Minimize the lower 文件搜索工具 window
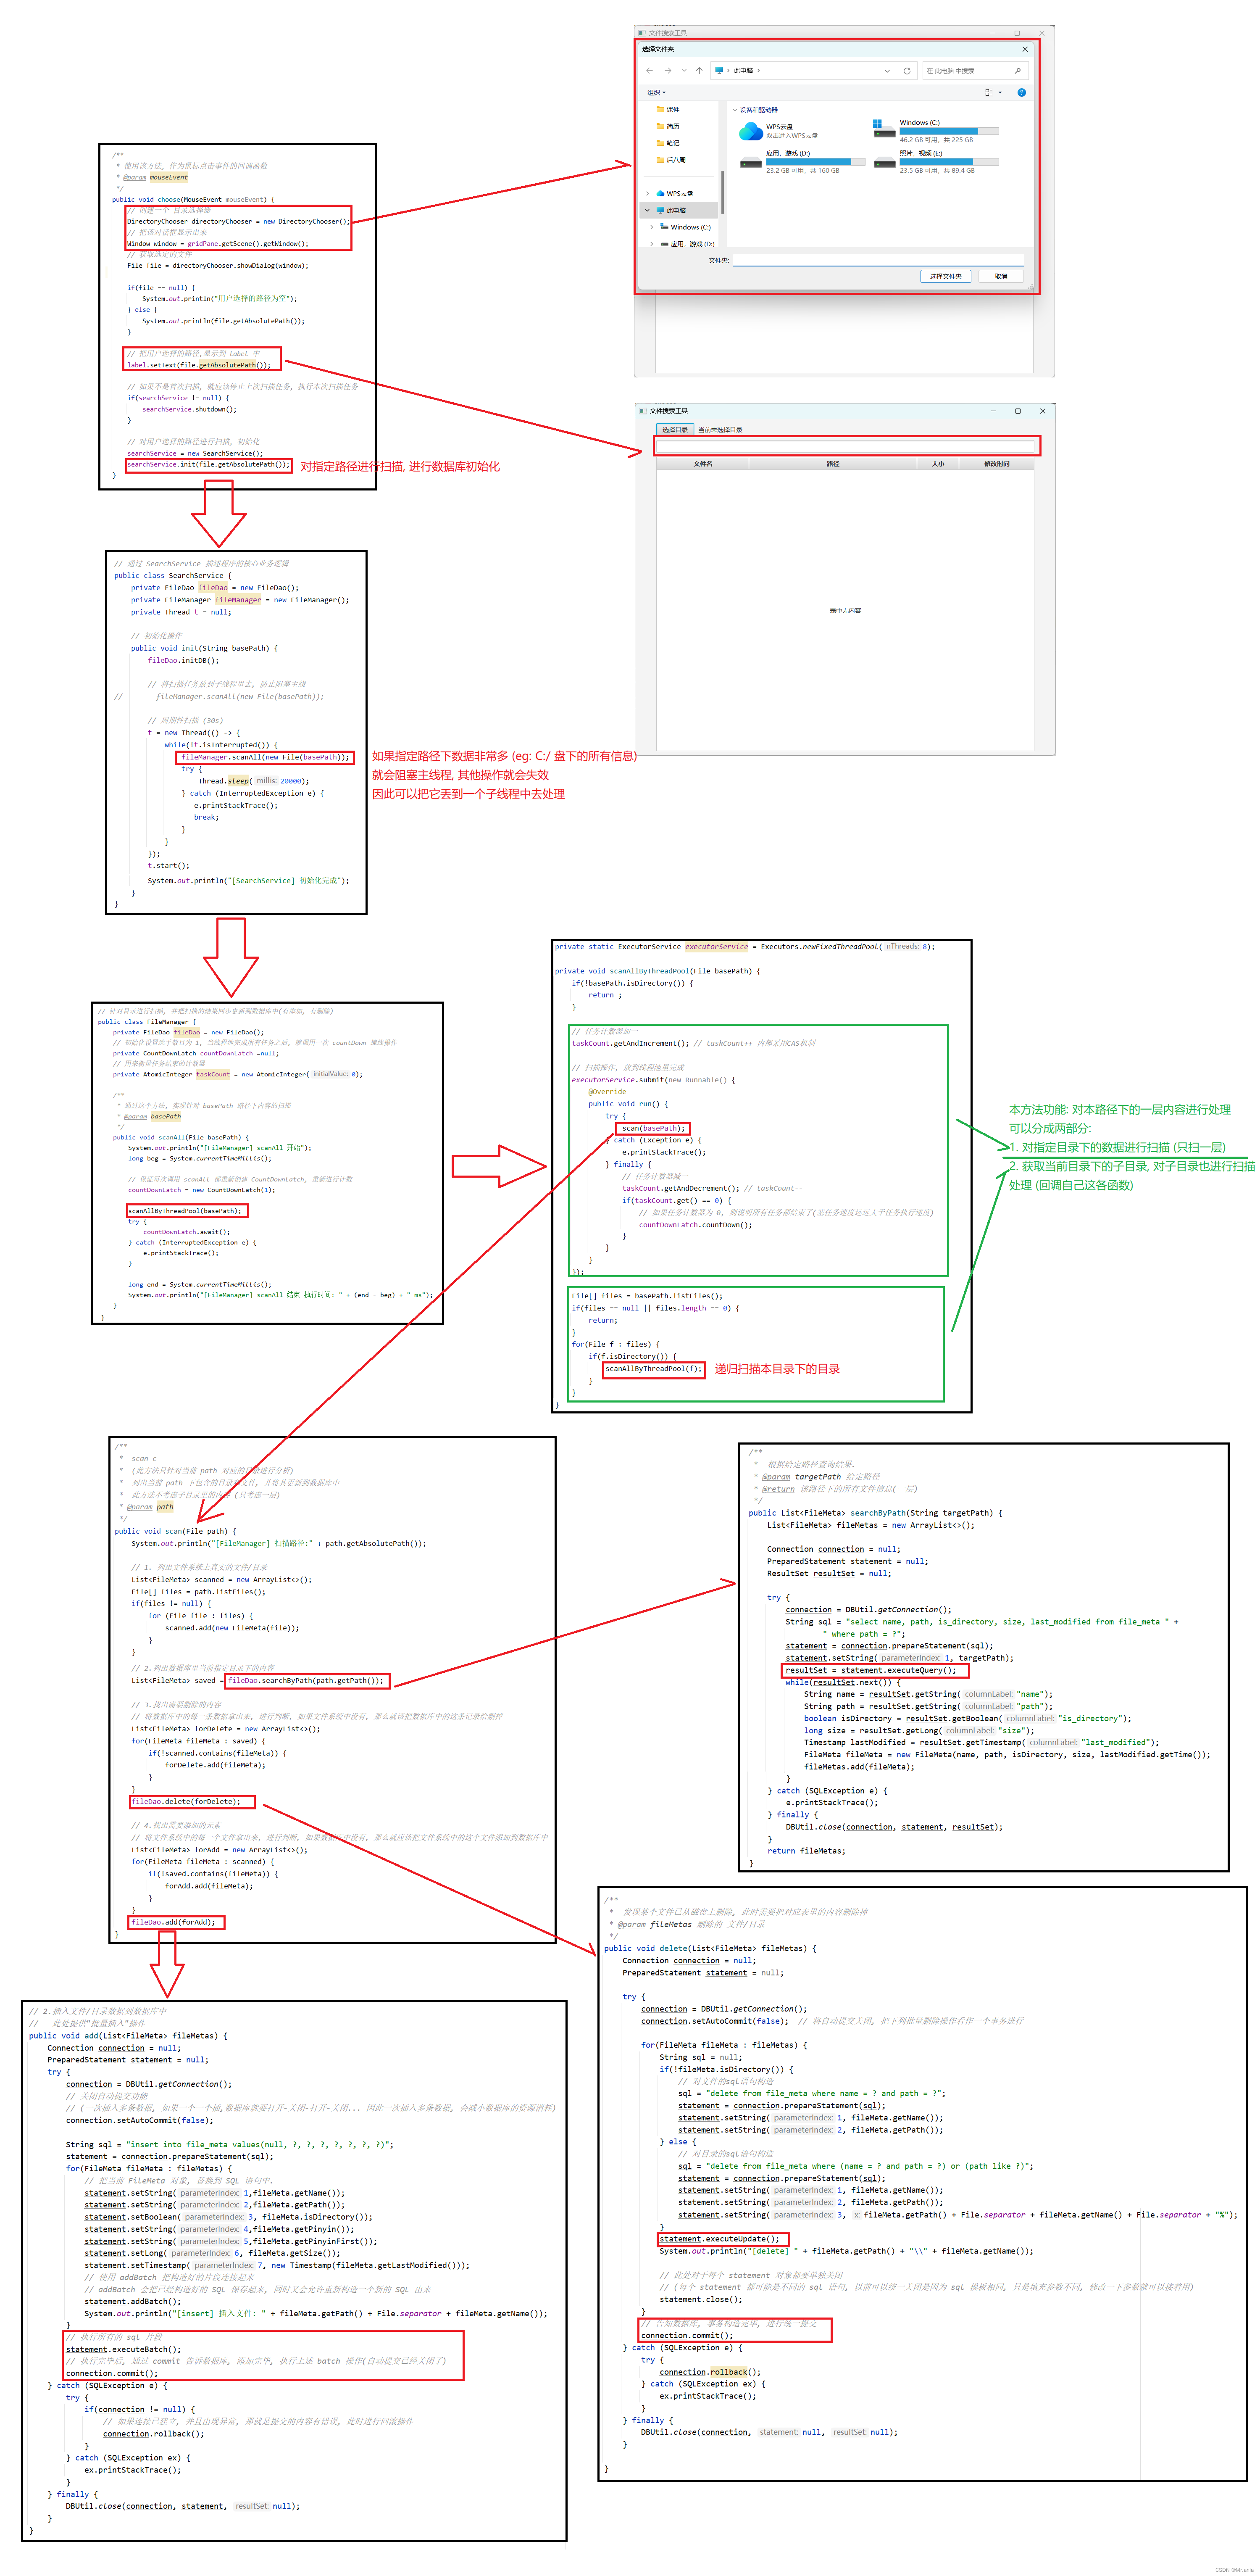This screenshot has width=1260, height=2576. pyautogui.click(x=994, y=411)
